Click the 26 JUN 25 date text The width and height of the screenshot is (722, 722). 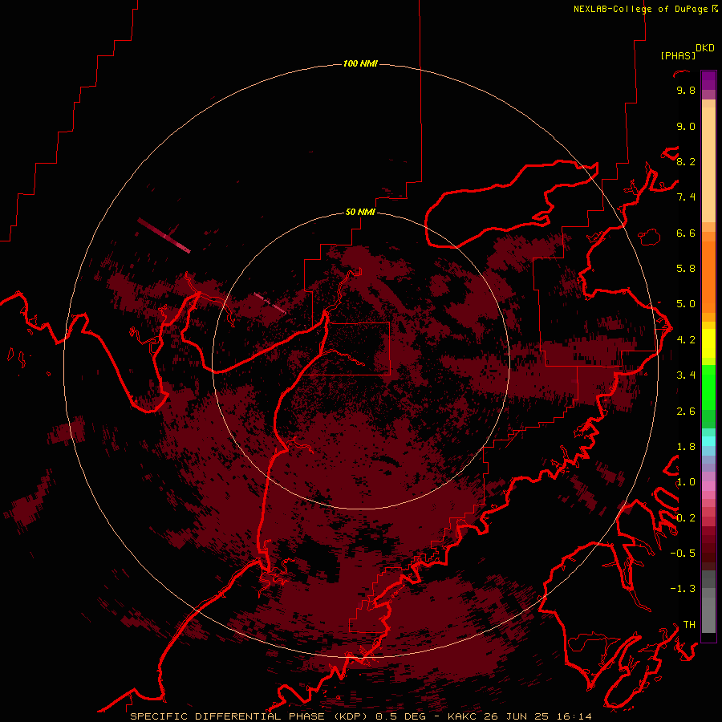click(x=517, y=716)
